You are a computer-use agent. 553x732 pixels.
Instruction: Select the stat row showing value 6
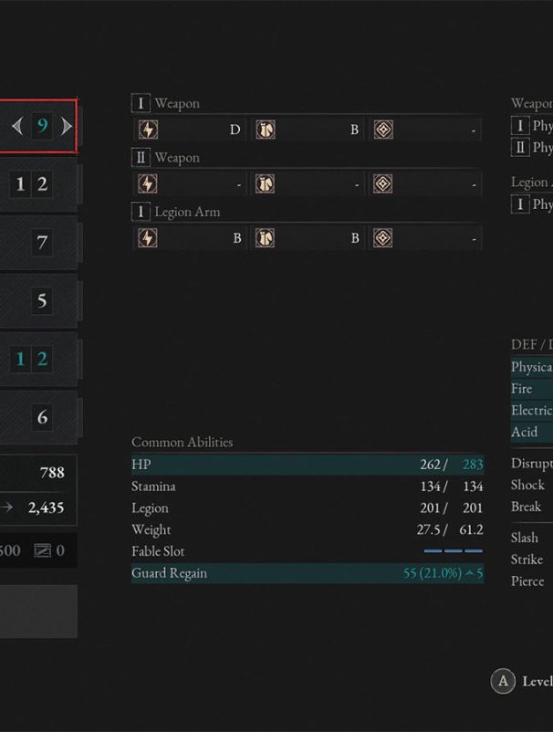click(x=38, y=417)
